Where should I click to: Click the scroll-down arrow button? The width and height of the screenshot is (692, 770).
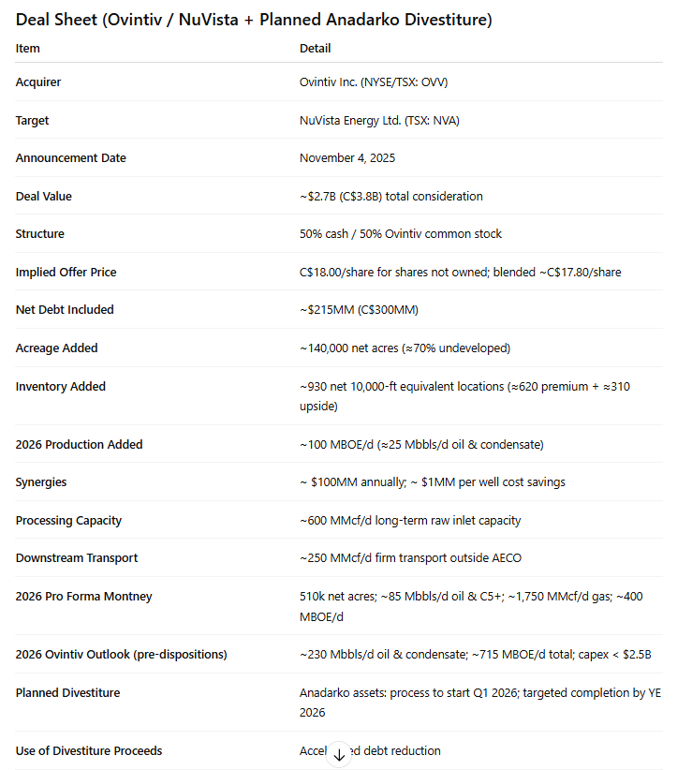(339, 755)
